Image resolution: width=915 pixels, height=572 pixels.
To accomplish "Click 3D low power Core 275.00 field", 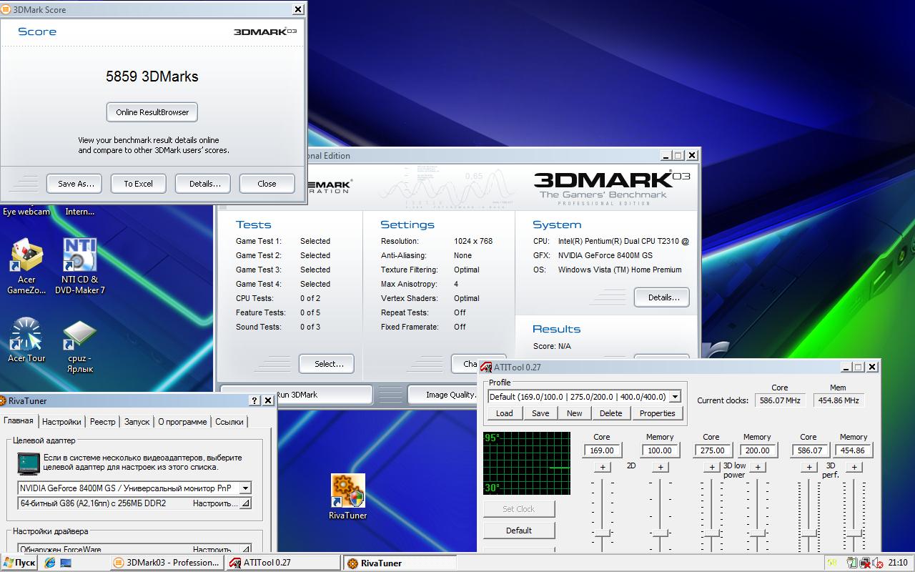I will [x=712, y=450].
